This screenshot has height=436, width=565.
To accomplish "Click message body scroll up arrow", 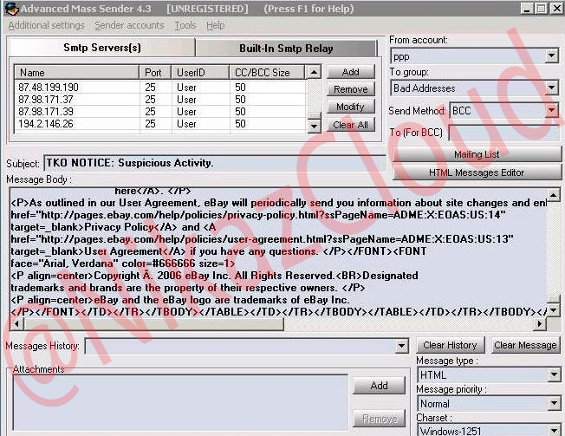I will click(553, 195).
